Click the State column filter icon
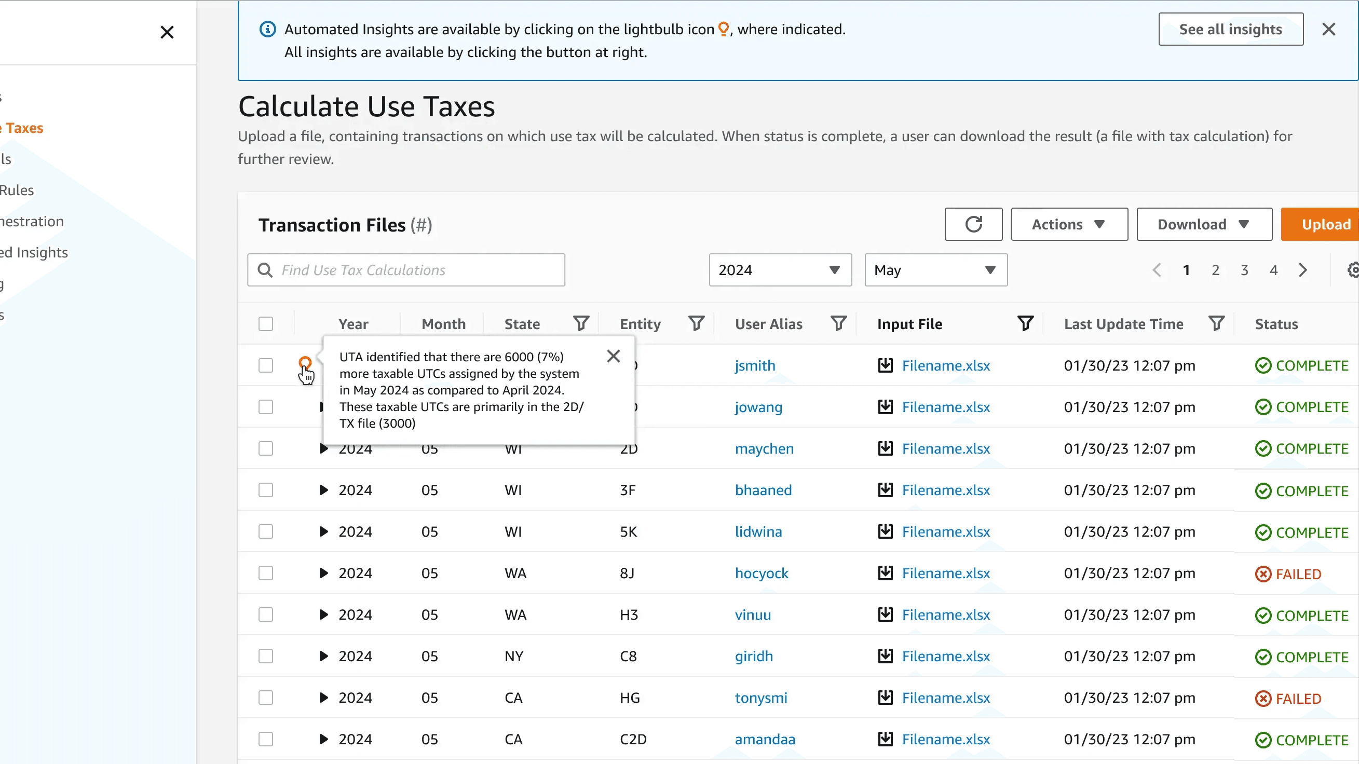 tap(581, 323)
